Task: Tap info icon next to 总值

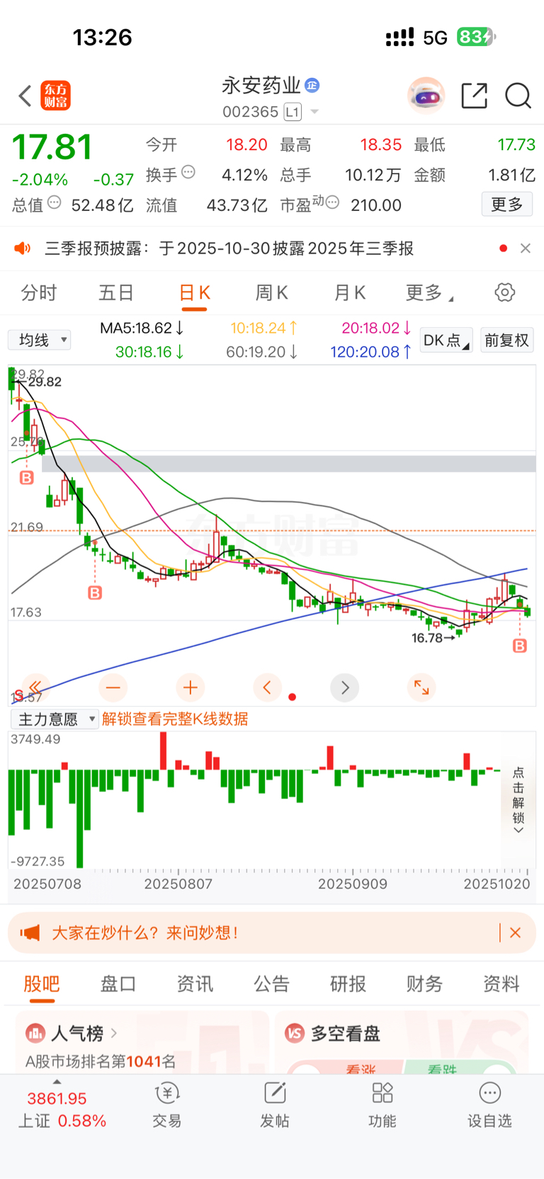Action: [x=55, y=203]
